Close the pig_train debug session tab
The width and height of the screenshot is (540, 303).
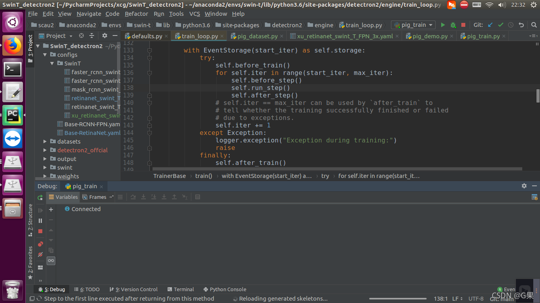point(101,187)
